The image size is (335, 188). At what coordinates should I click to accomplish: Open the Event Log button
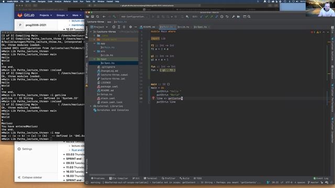point(321,178)
